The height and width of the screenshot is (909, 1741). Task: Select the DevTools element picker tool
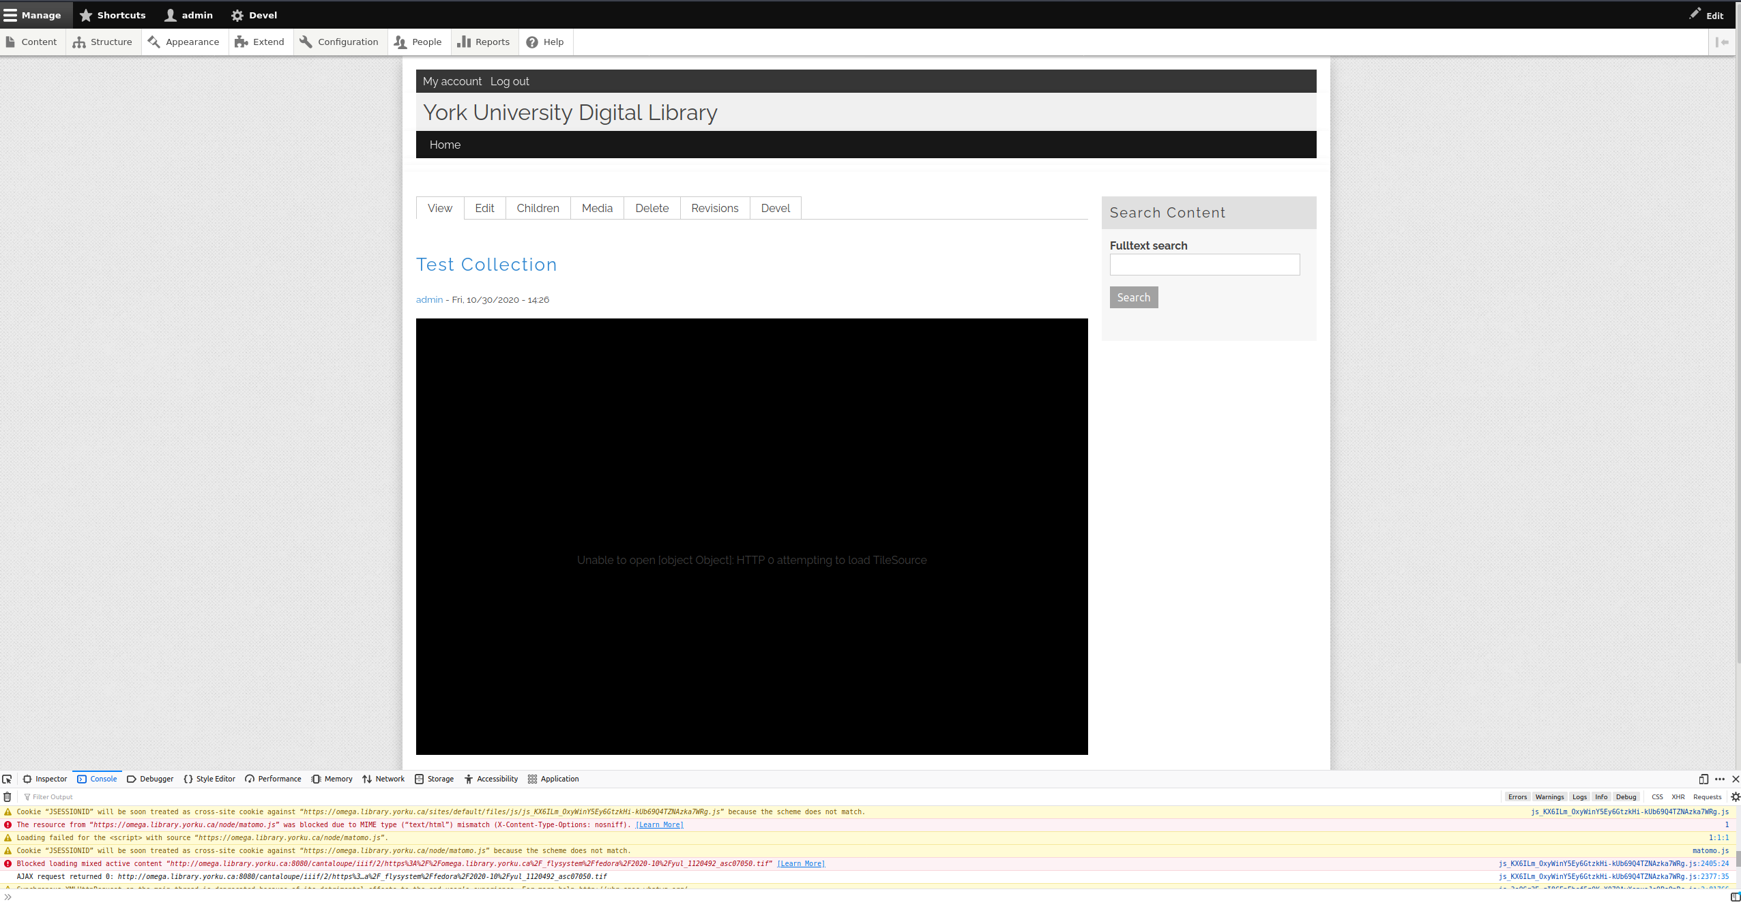pos(7,779)
